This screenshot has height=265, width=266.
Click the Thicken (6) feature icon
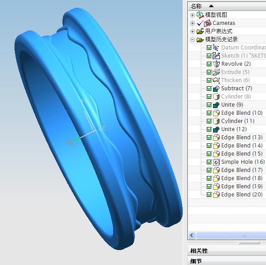(x=216, y=80)
